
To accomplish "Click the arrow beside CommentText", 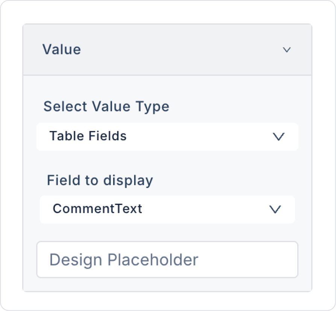I will tap(275, 209).
